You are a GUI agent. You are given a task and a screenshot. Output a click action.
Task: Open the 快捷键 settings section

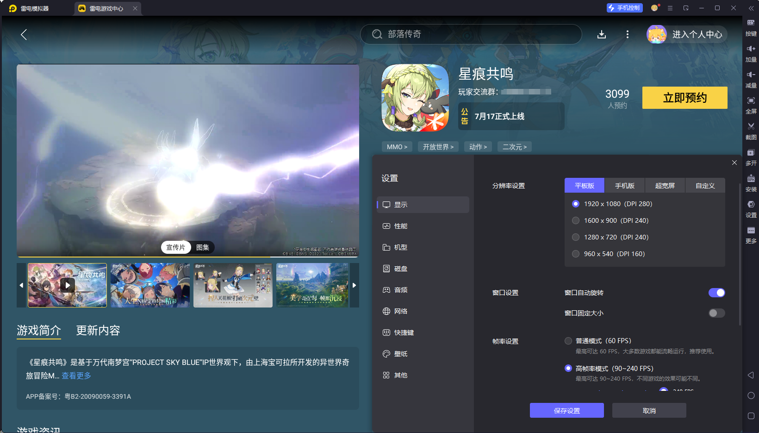click(423, 333)
